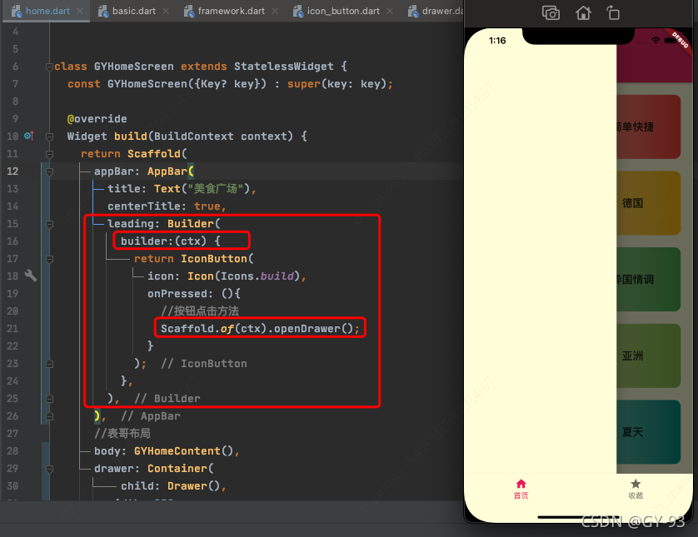Click fold end marker on line 25
The height and width of the screenshot is (537, 698).
coord(49,399)
